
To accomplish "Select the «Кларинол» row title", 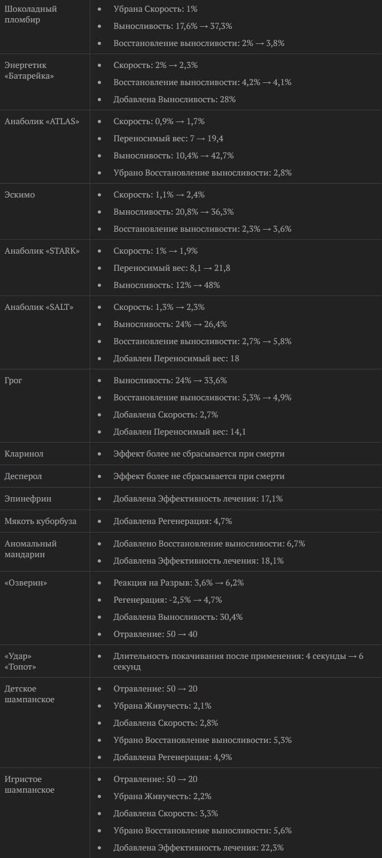I will click(x=24, y=454).
